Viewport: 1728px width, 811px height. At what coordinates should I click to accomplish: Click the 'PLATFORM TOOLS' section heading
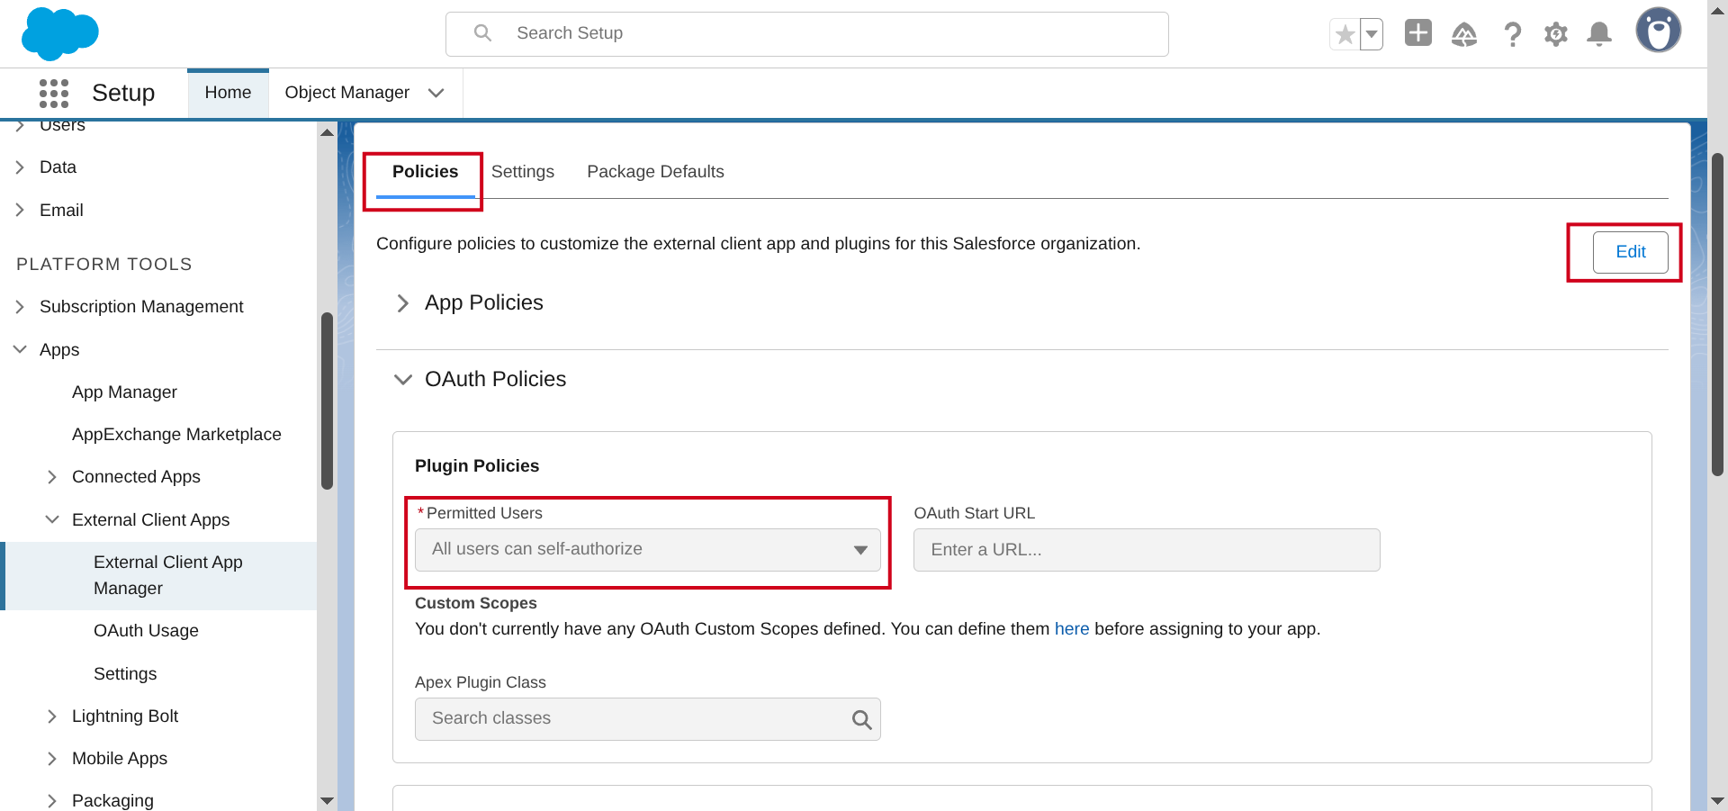[x=104, y=264]
